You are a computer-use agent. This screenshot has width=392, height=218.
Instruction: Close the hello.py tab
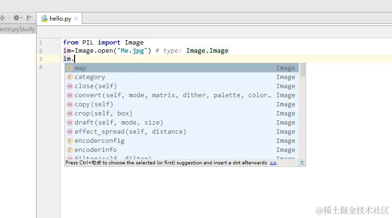point(76,18)
